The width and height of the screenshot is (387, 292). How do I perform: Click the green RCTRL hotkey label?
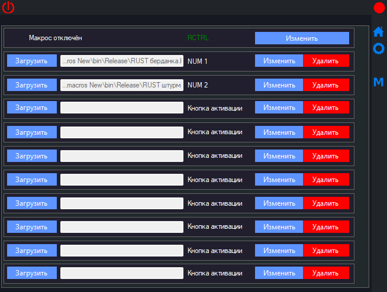coord(198,38)
